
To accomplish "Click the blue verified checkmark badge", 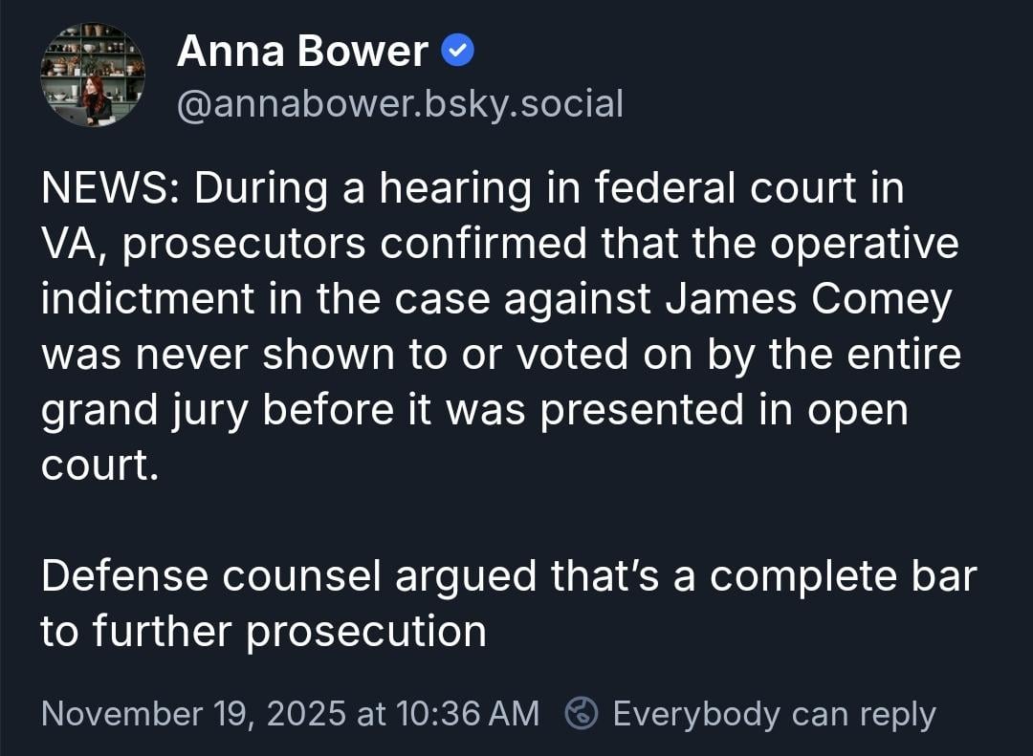I will click(x=458, y=52).
